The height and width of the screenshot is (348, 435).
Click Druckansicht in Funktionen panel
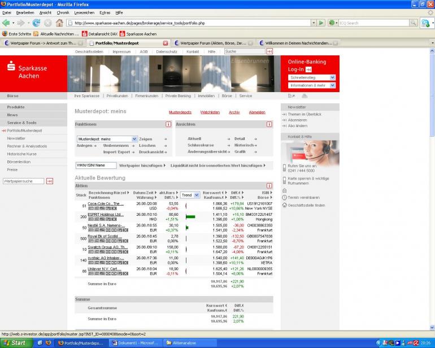click(x=153, y=152)
